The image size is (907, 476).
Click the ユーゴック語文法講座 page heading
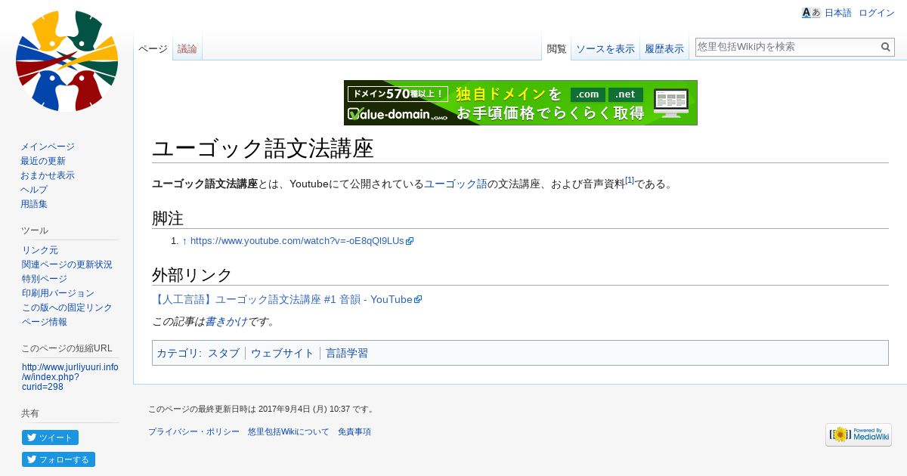click(263, 148)
